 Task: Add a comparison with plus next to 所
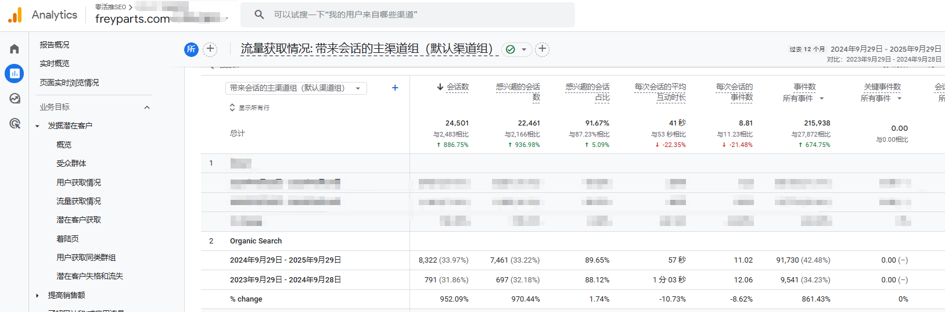210,49
